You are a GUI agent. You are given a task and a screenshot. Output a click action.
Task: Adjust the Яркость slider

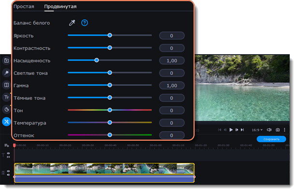click(x=110, y=35)
